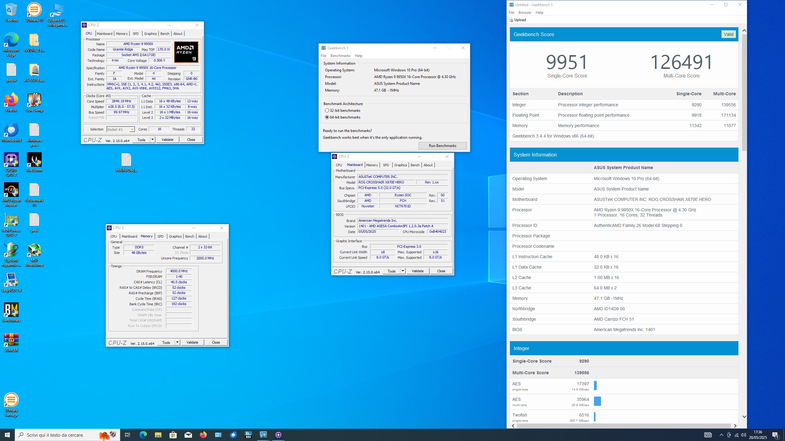
Task: Click Close in CPU-Z Mainboard window
Action: coord(441,271)
